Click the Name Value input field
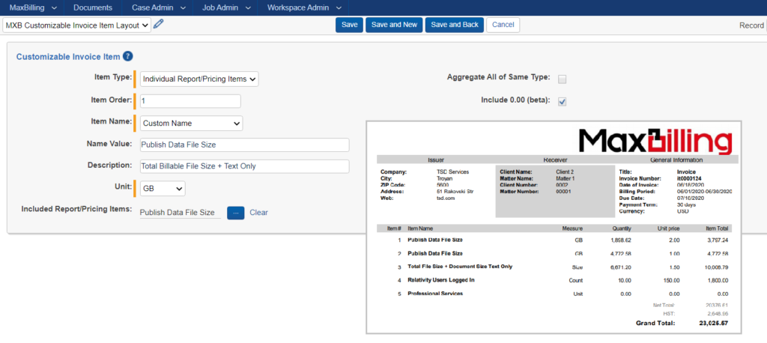767x343 pixels. tap(245, 145)
